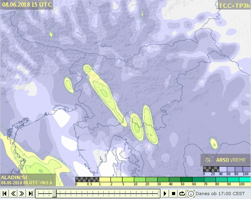
Task: Select the pale yellow 1–2 precipitation swatch
Action: point(105,180)
